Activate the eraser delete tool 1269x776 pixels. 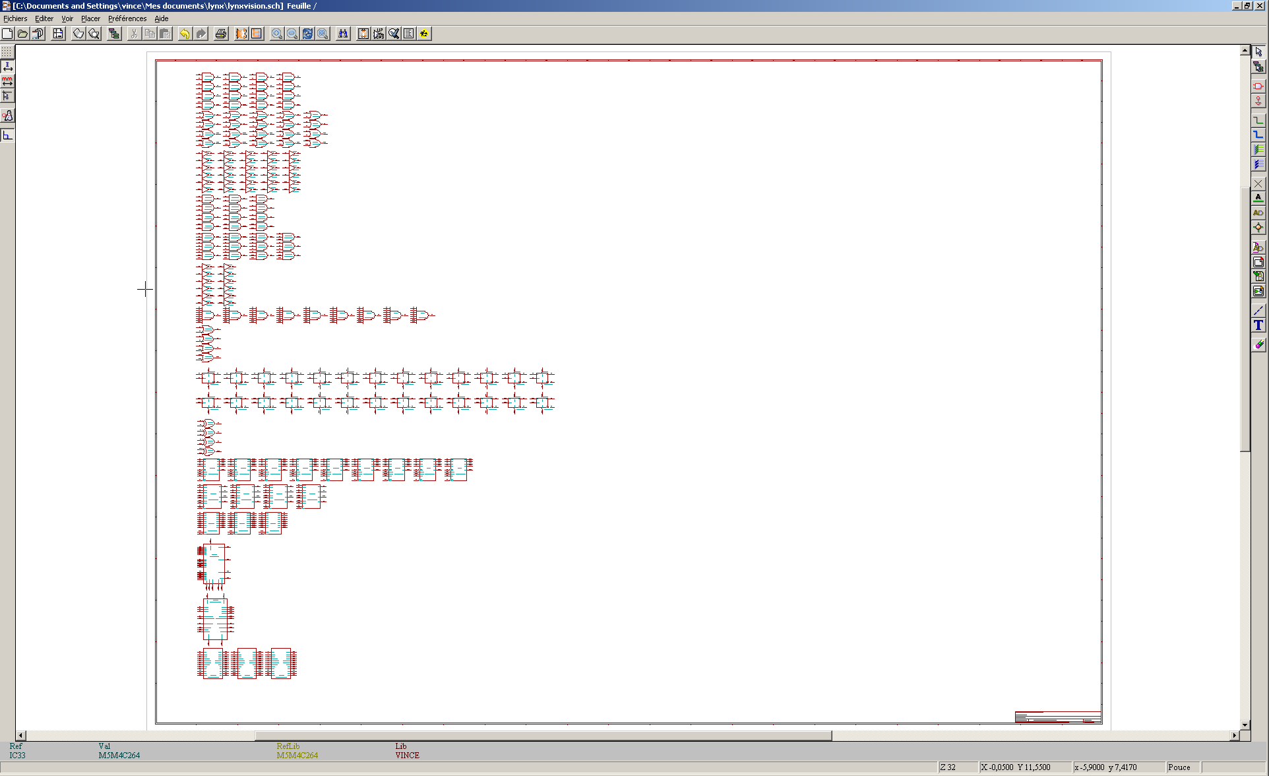coord(1258,344)
